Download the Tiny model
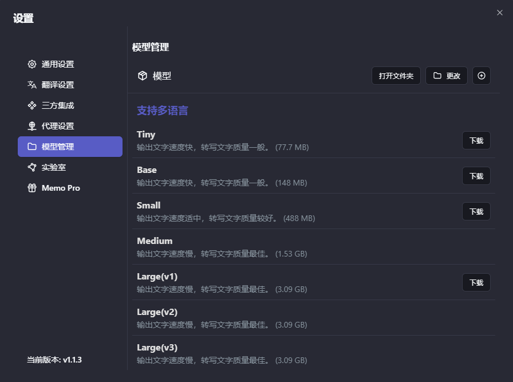 click(476, 140)
